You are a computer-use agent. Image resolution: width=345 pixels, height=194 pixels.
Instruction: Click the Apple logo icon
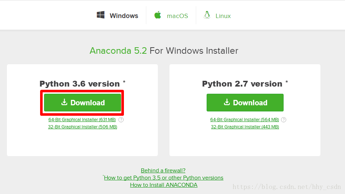pyautogui.click(x=158, y=15)
